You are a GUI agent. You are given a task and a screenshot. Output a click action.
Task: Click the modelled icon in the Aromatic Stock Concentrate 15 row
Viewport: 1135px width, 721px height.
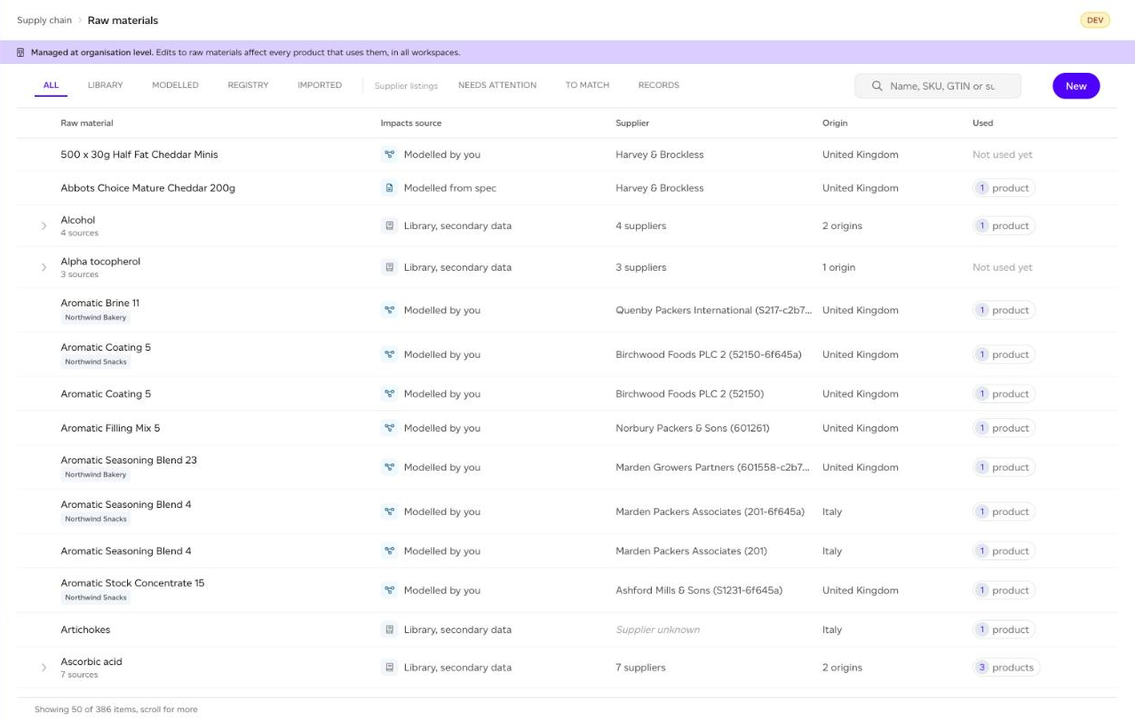389,590
